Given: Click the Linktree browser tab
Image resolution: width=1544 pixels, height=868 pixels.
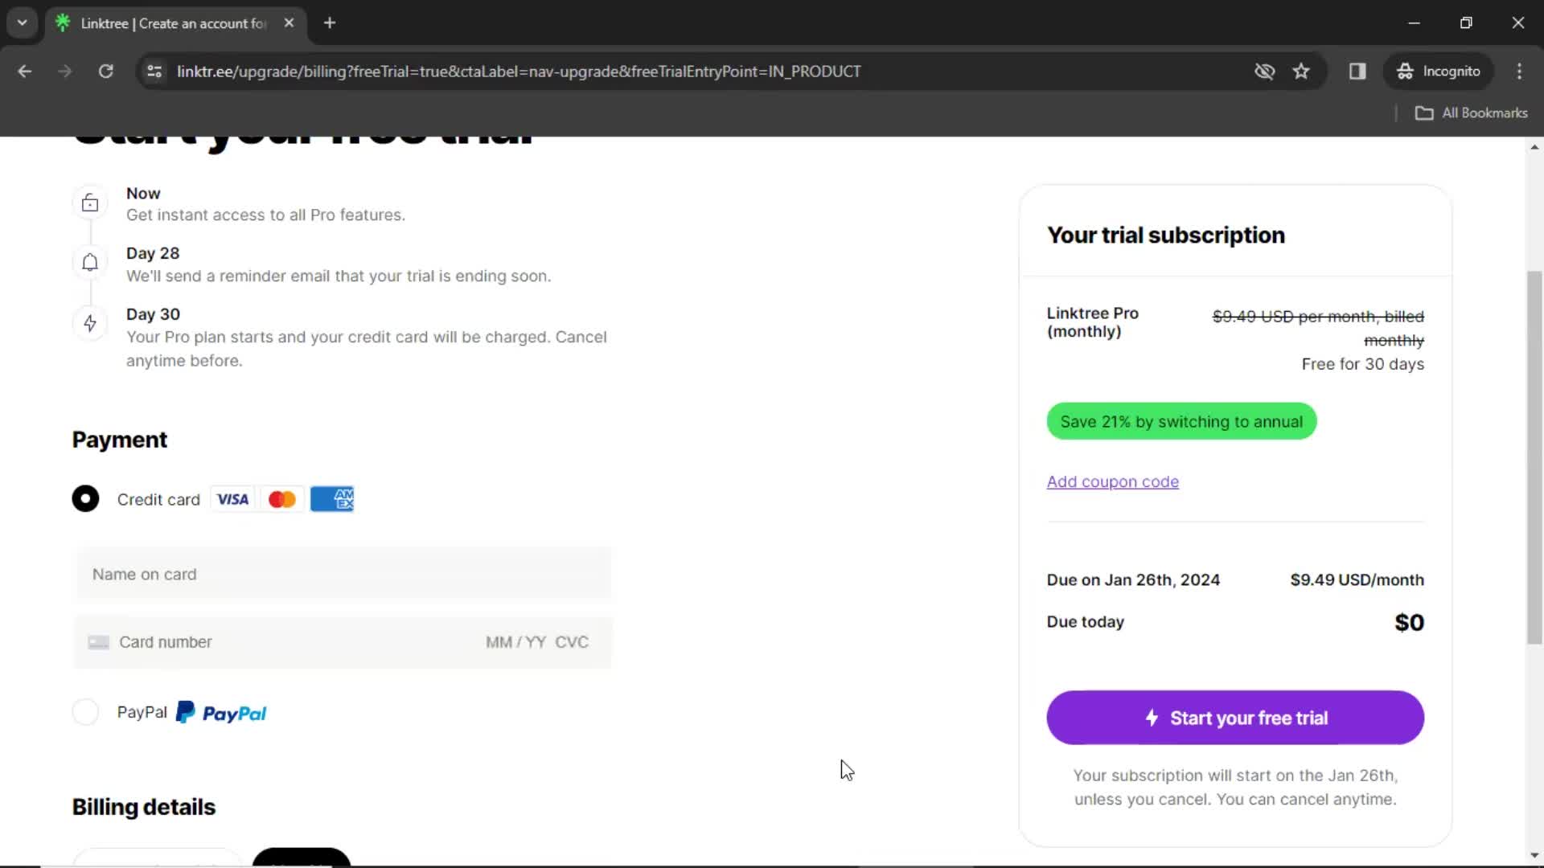Looking at the screenshot, I should [174, 23].
